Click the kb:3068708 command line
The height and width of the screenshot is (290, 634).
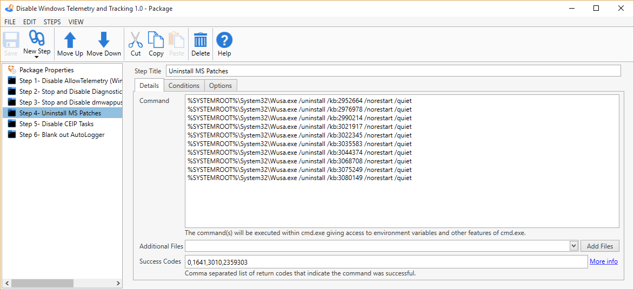coord(299,161)
